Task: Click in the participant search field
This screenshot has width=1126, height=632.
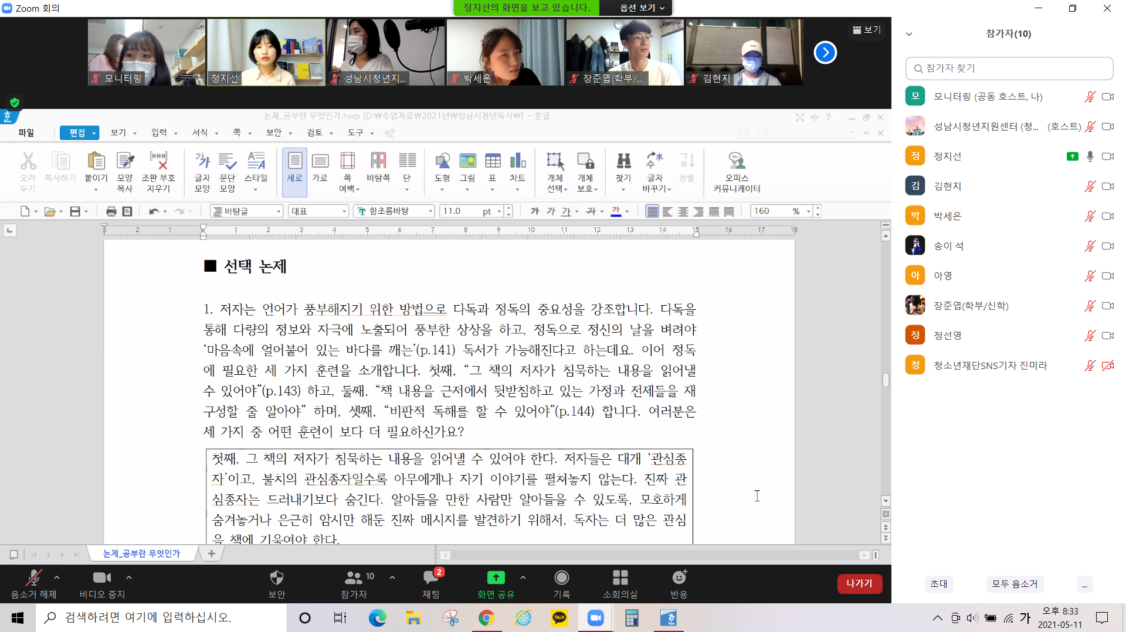Action: [1009, 69]
